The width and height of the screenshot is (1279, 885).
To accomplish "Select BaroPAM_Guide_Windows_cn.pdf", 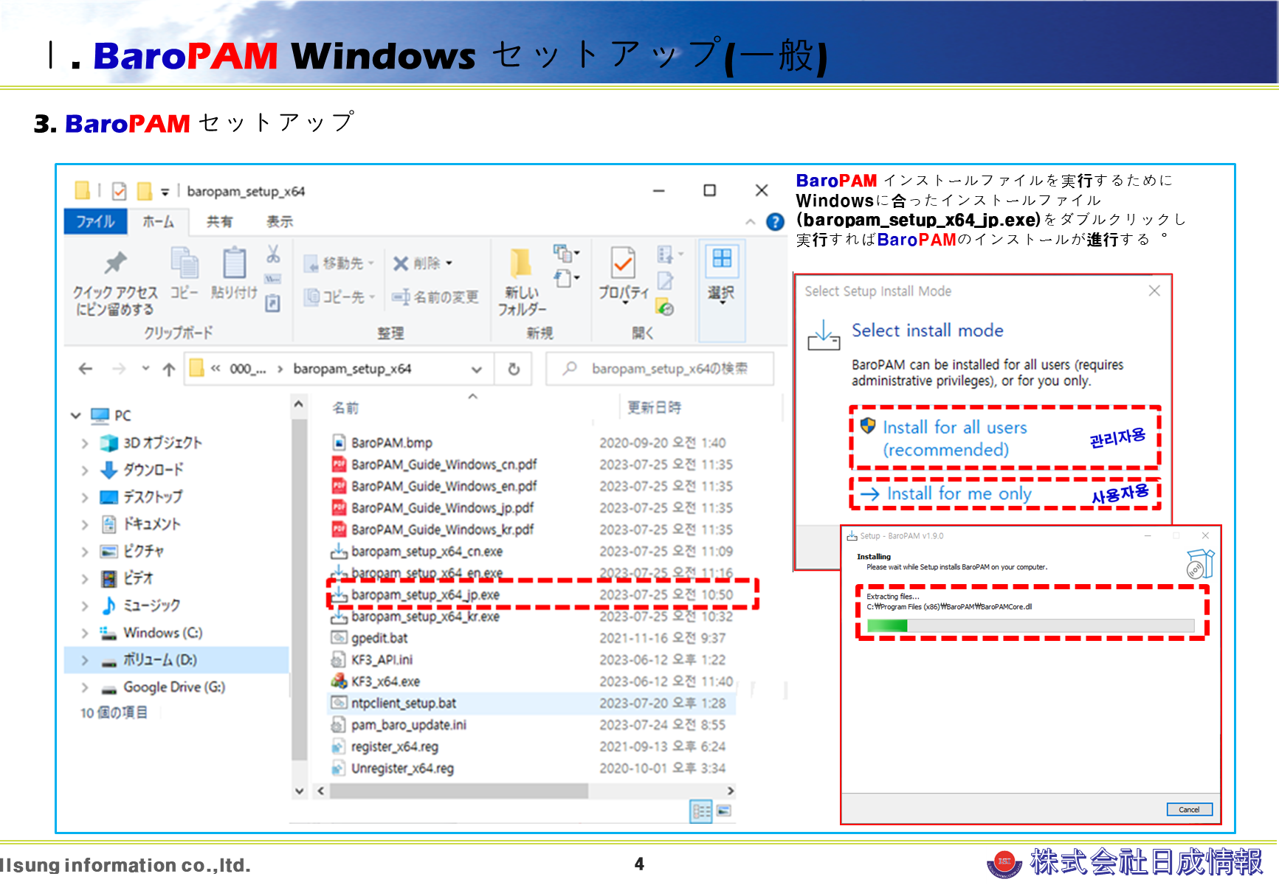I will [434, 465].
